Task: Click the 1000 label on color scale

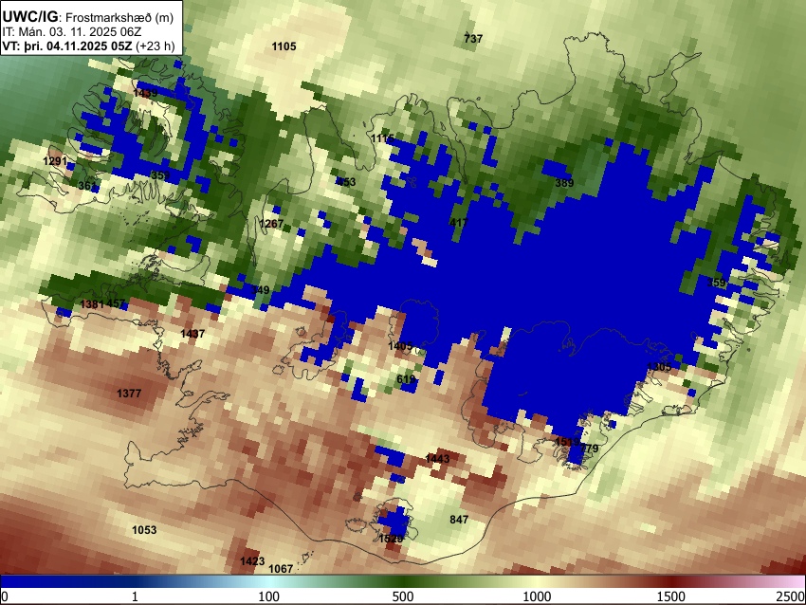Action: click(x=537, y=596)
